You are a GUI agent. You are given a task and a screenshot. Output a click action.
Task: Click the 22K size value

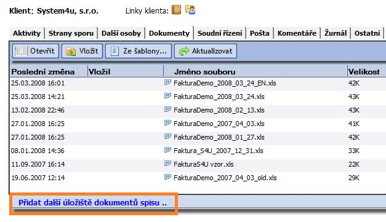(354, 164)
